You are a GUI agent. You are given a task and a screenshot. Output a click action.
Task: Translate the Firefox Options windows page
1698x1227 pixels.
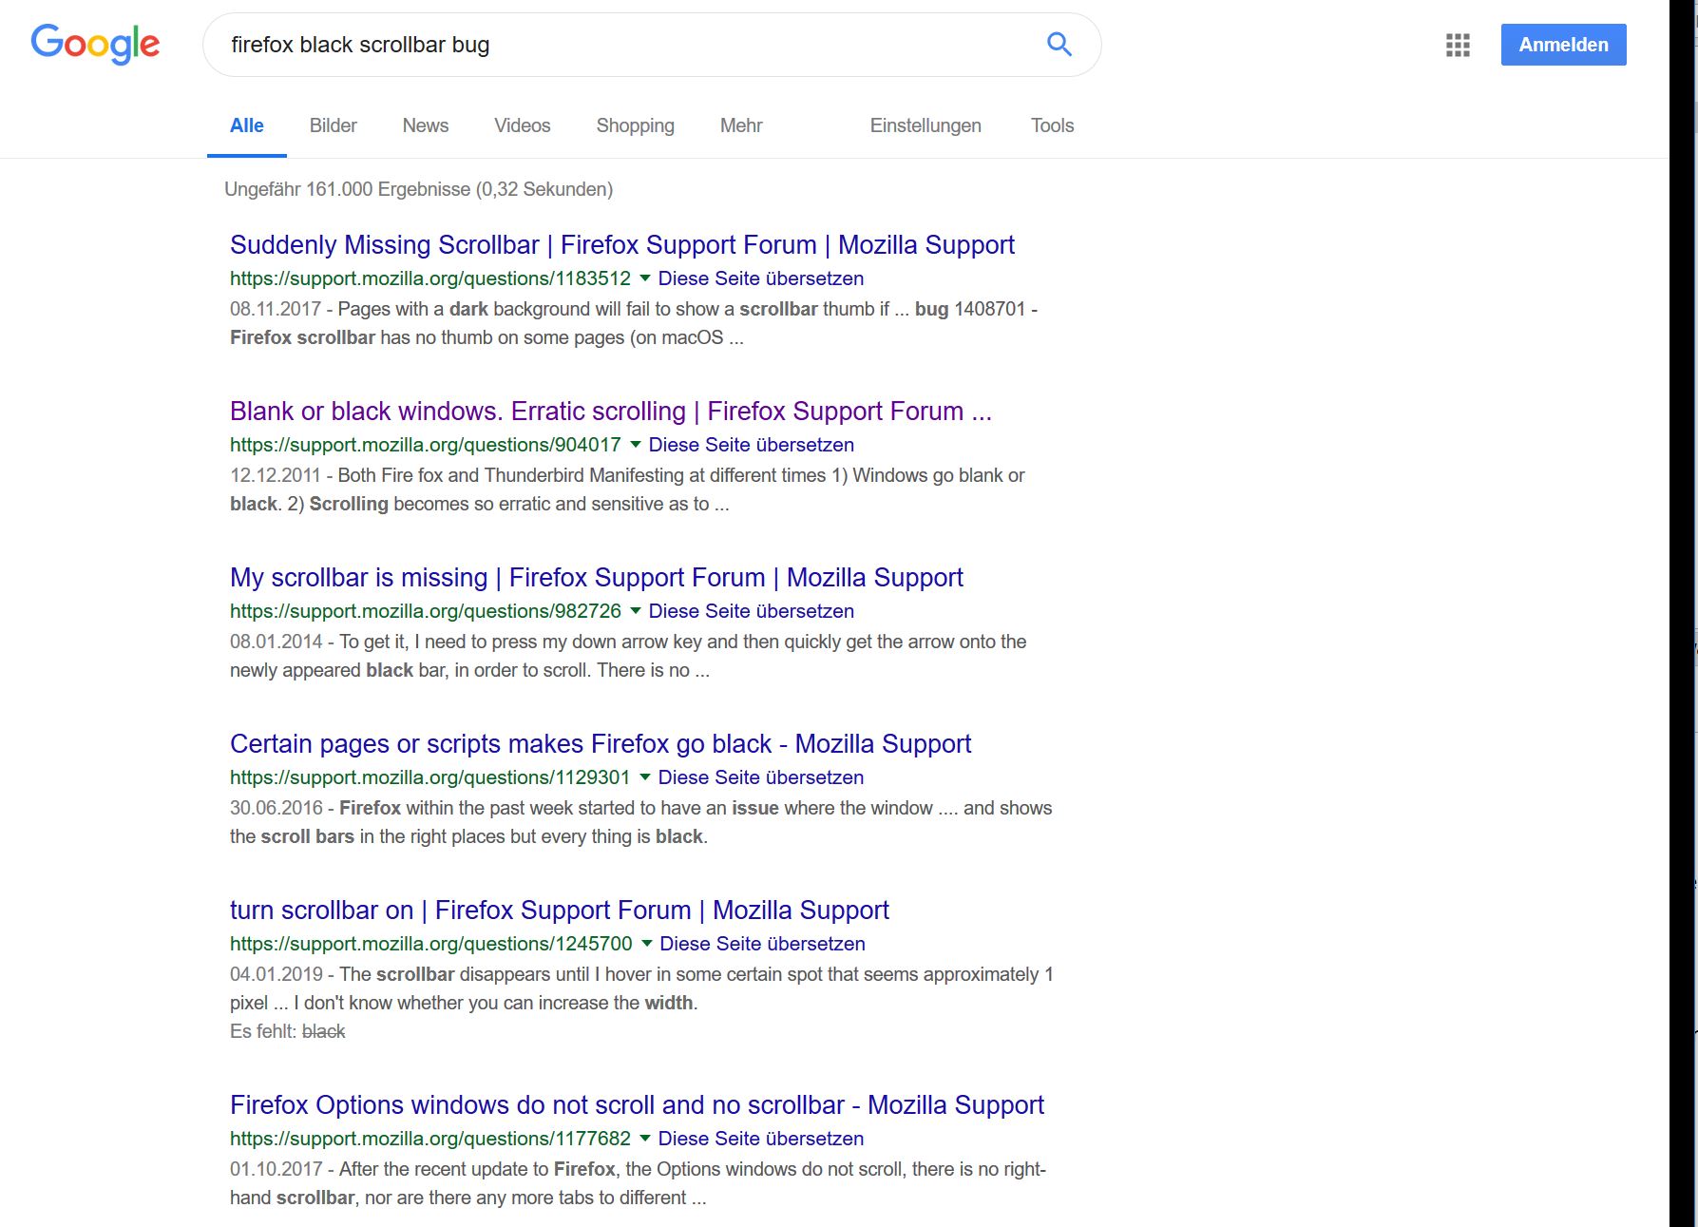pyautogui.click(x=761, y=1139)
